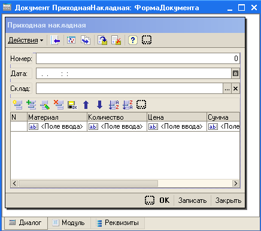
Task: Sort table ascending A-Z
Action: (114, 105)
